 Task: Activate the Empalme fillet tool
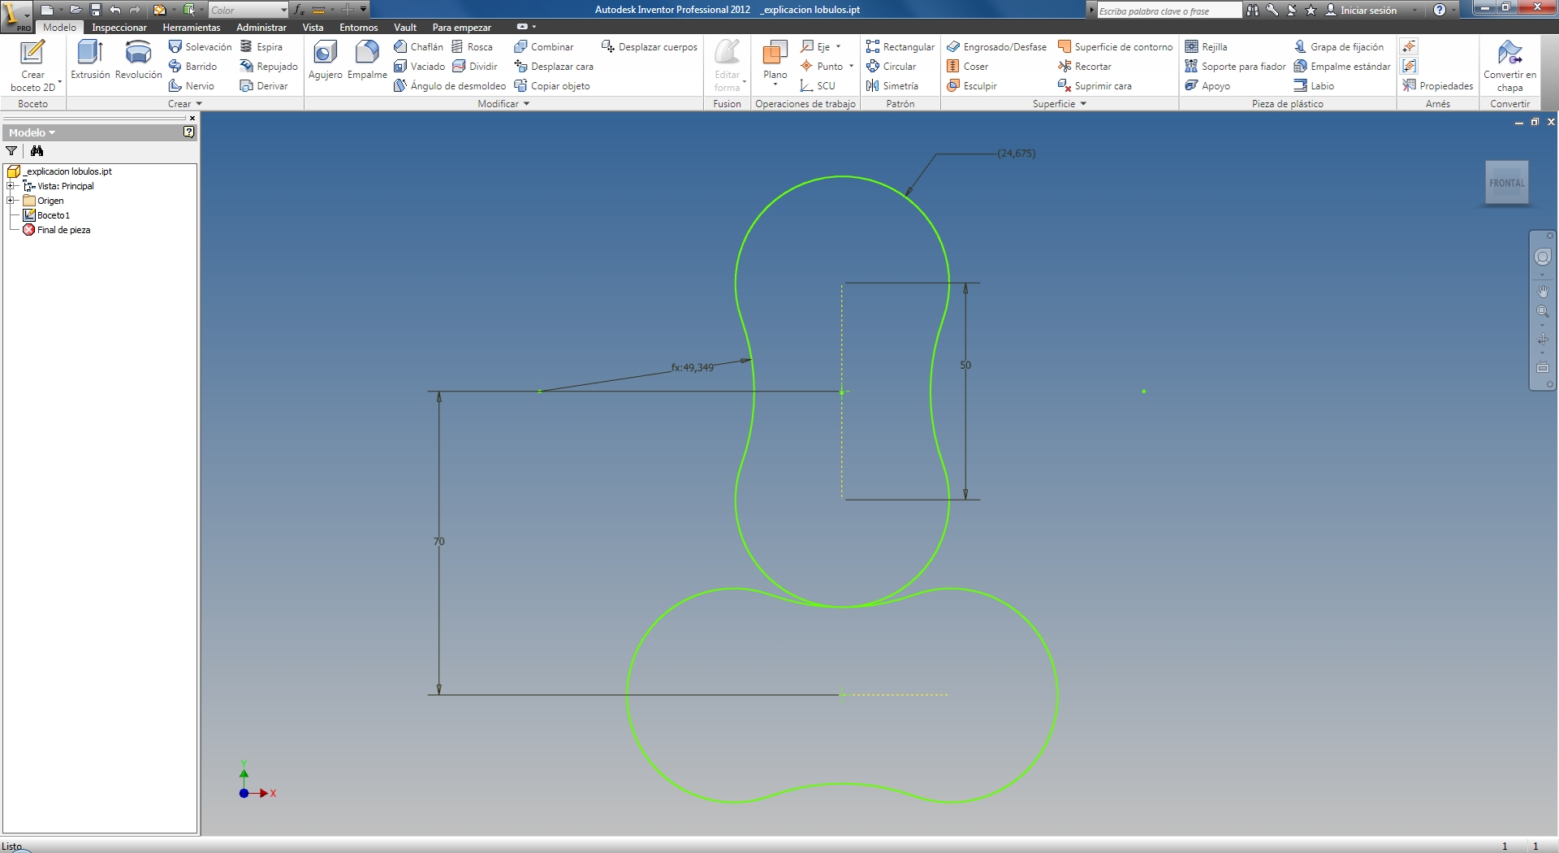[367, 60]
